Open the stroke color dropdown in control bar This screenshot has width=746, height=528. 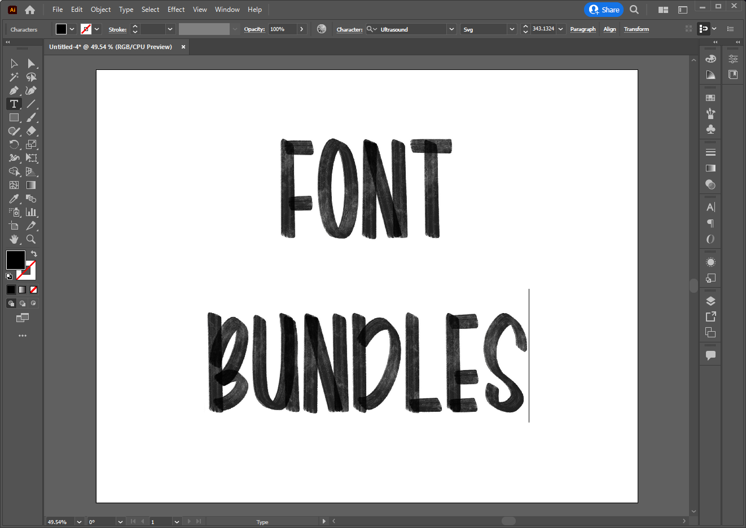[x=97, y=29]
